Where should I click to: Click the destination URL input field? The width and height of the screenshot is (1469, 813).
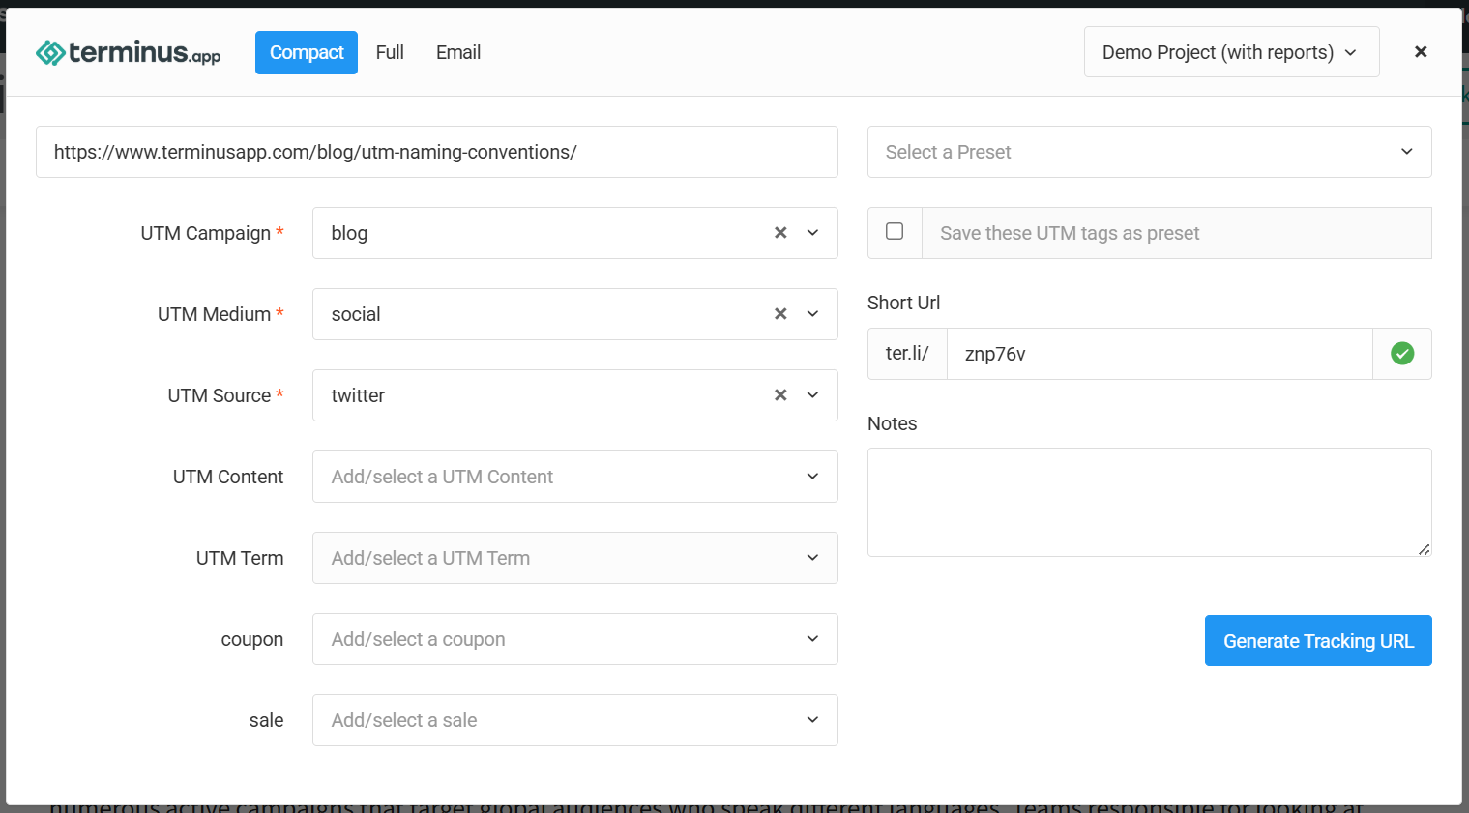436,152
